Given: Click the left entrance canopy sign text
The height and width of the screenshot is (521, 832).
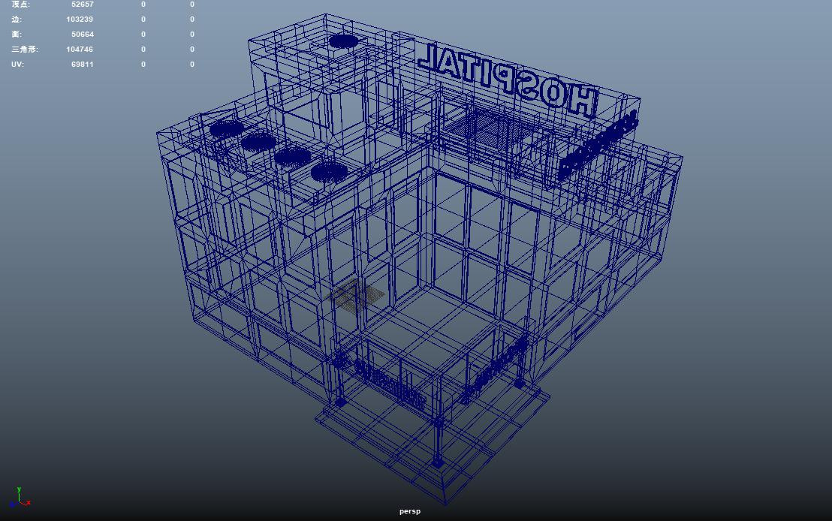Looking at the screenshot, I should (389, 382).
